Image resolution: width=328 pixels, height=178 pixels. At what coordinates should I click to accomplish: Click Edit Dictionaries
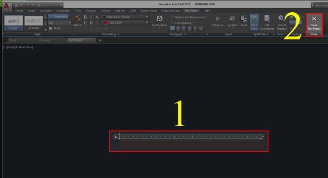point(267,23)
